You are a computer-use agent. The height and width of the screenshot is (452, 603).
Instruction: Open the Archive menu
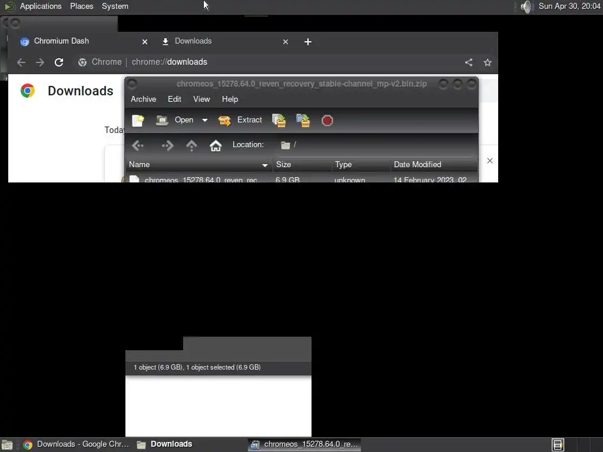144,99
